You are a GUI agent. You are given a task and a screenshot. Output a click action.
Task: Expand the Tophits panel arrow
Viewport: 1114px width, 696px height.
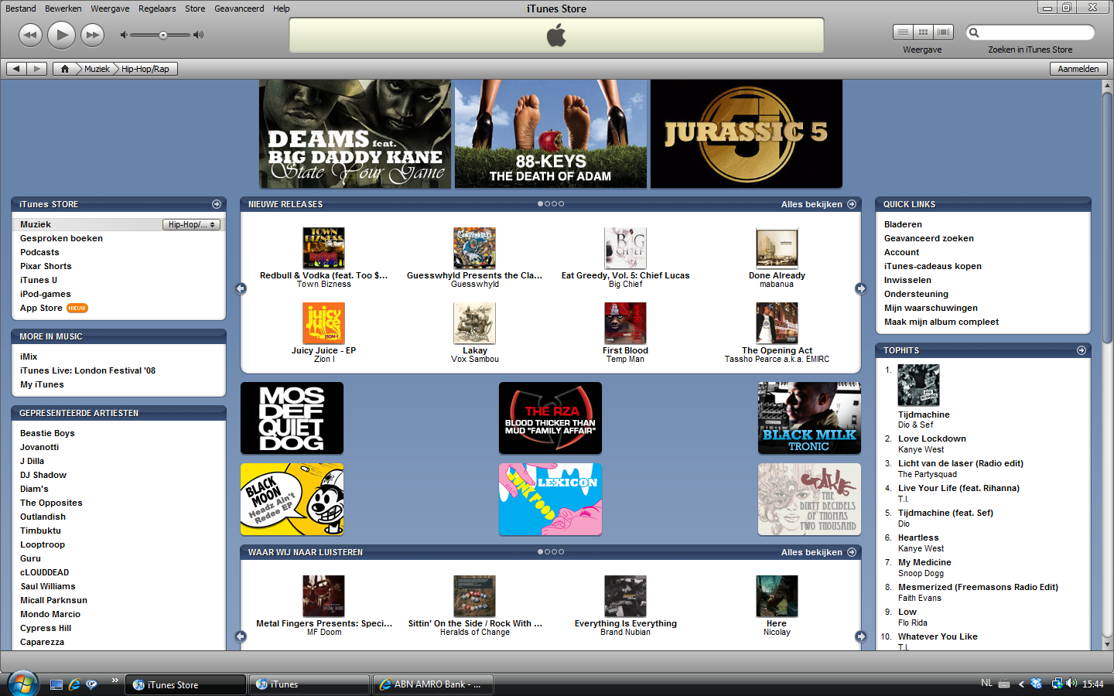tap(1082, 350)
